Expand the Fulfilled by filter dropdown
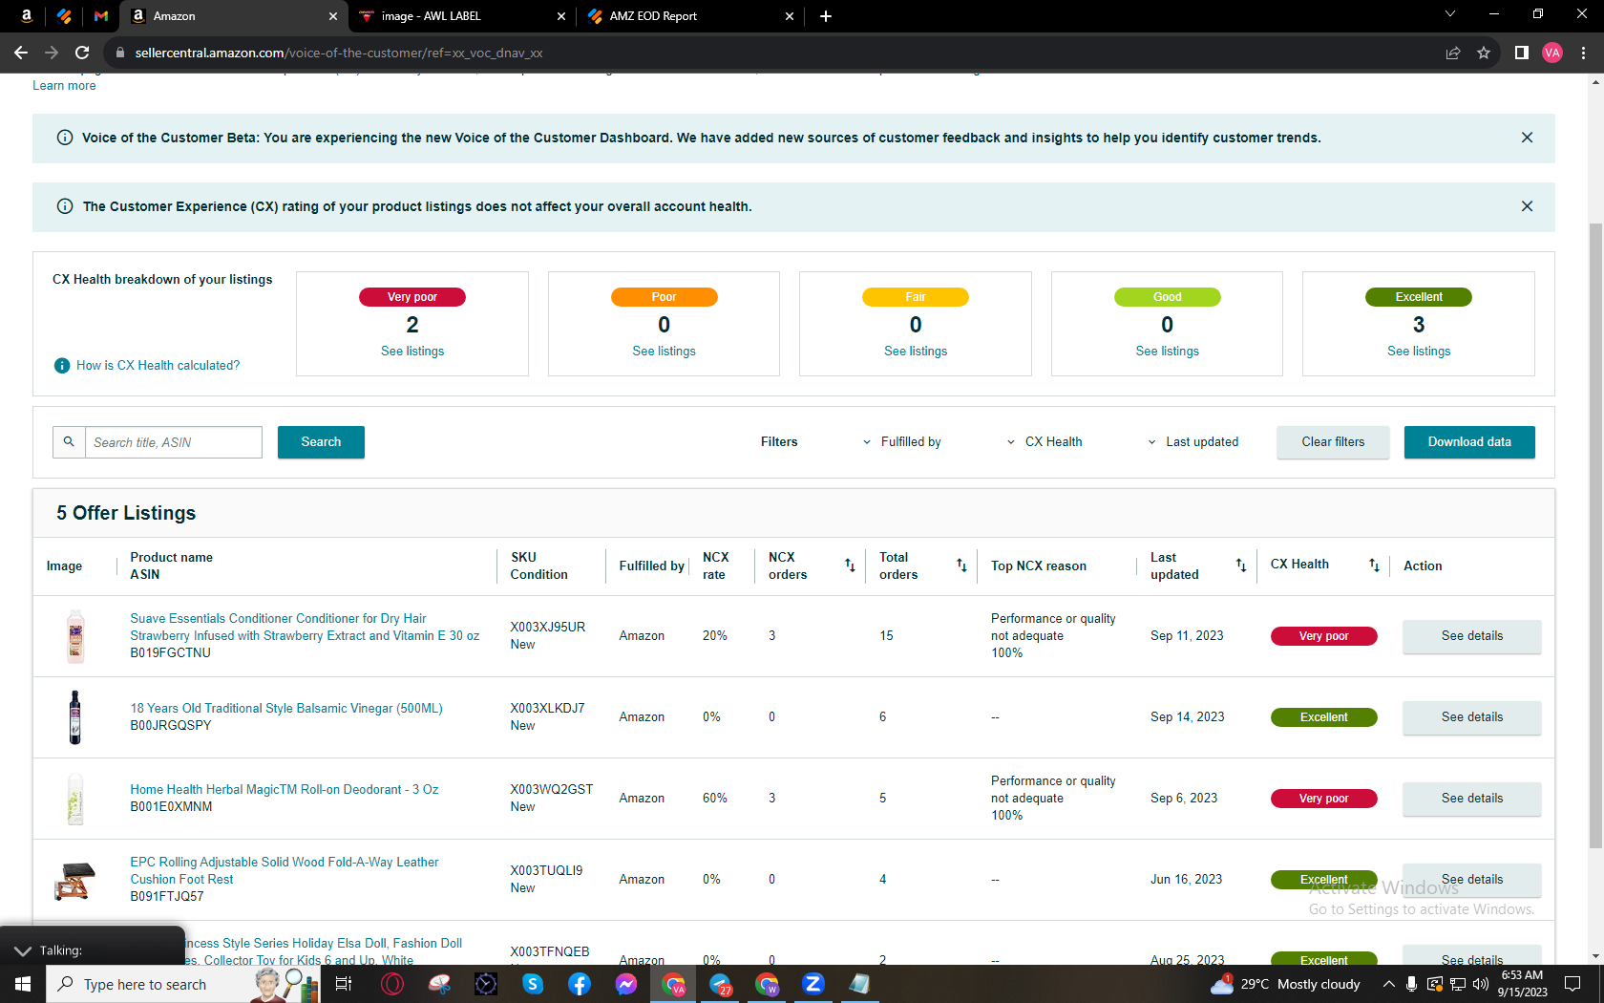The image size is (1604, 1003). click(x=901, y=441)
